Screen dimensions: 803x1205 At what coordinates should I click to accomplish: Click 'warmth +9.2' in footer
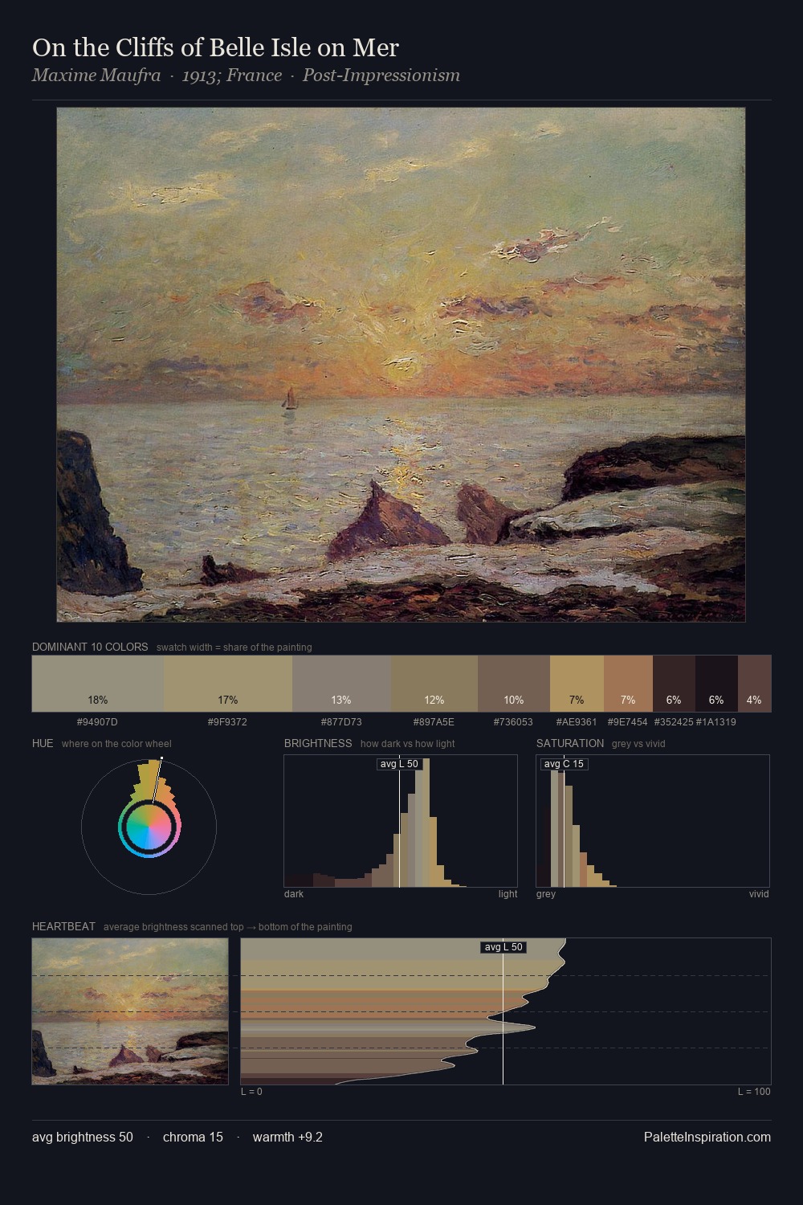287,1137
